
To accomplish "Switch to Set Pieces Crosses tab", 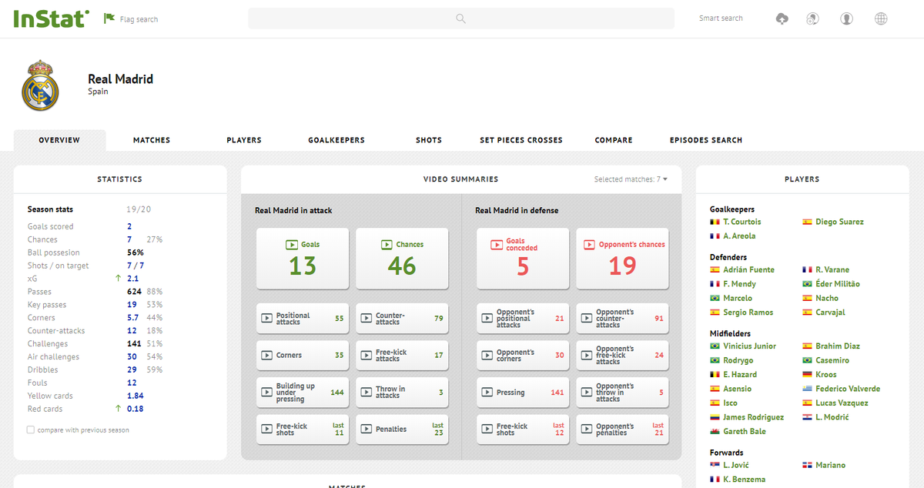I will pos(521,140).
